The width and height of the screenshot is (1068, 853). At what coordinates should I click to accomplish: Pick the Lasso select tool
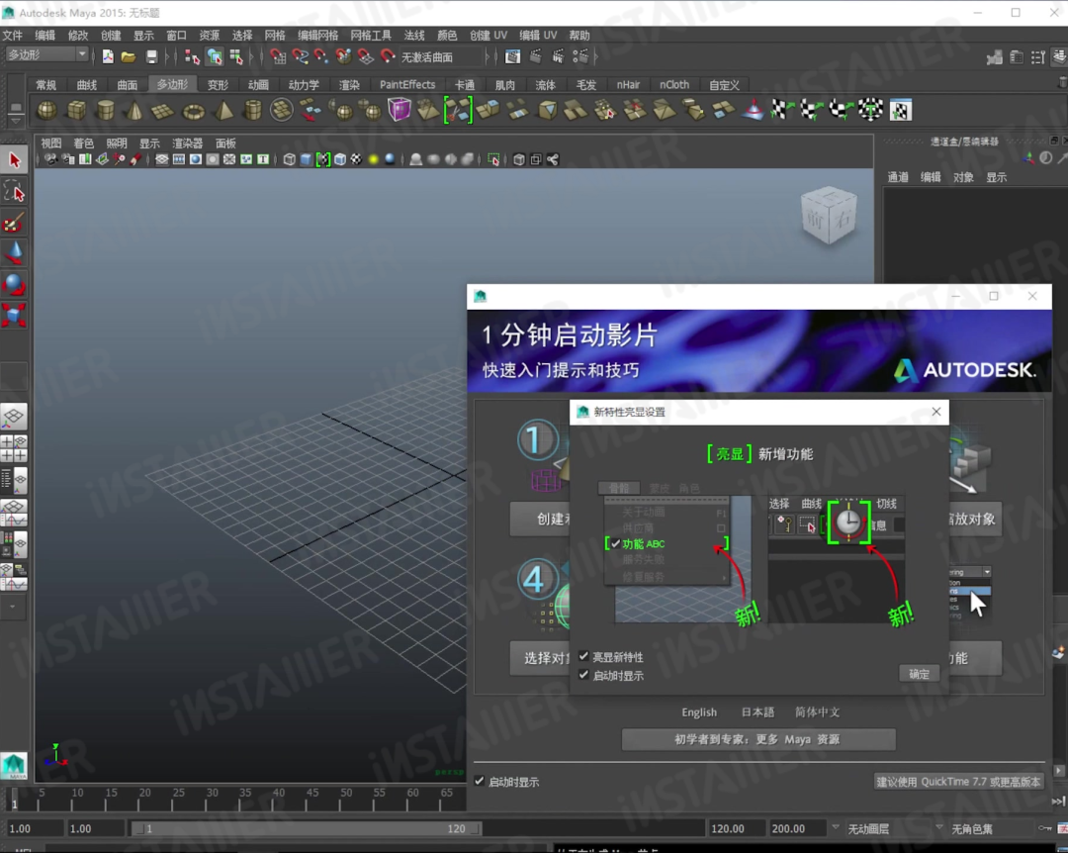[14, 192]
